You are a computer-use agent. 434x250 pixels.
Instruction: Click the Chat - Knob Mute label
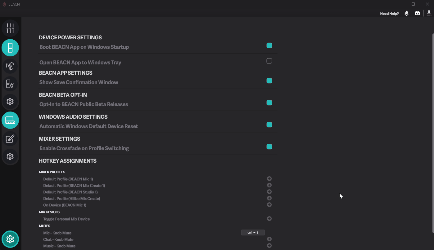58,239
